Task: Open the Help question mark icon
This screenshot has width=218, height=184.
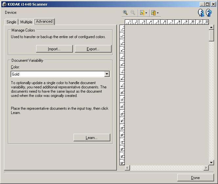Action: click(x=209, y=13)
